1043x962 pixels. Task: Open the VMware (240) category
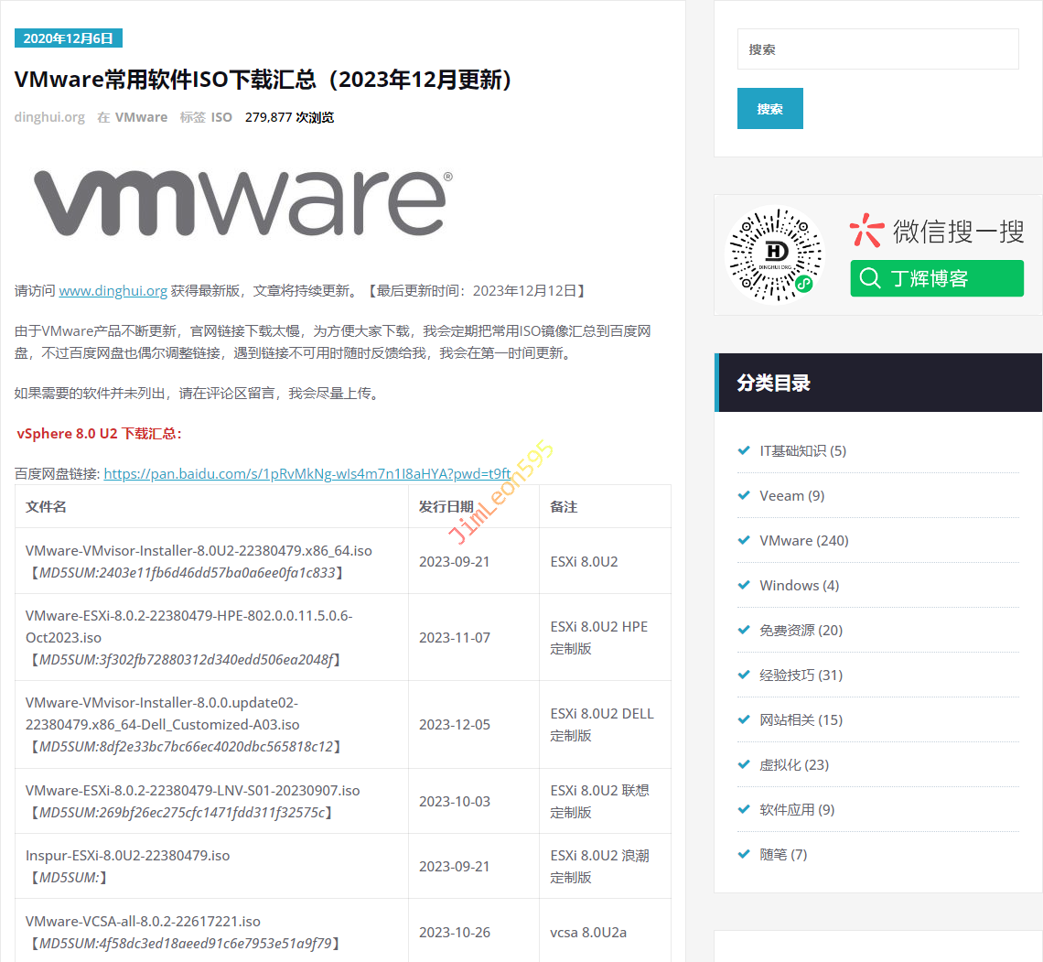click(x=803, y=540)
